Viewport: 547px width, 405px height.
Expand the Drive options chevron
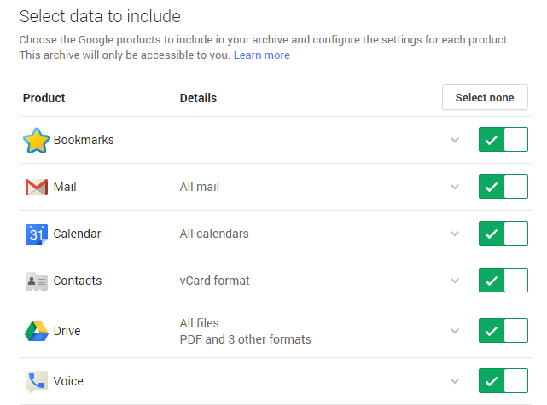(455, 331)
